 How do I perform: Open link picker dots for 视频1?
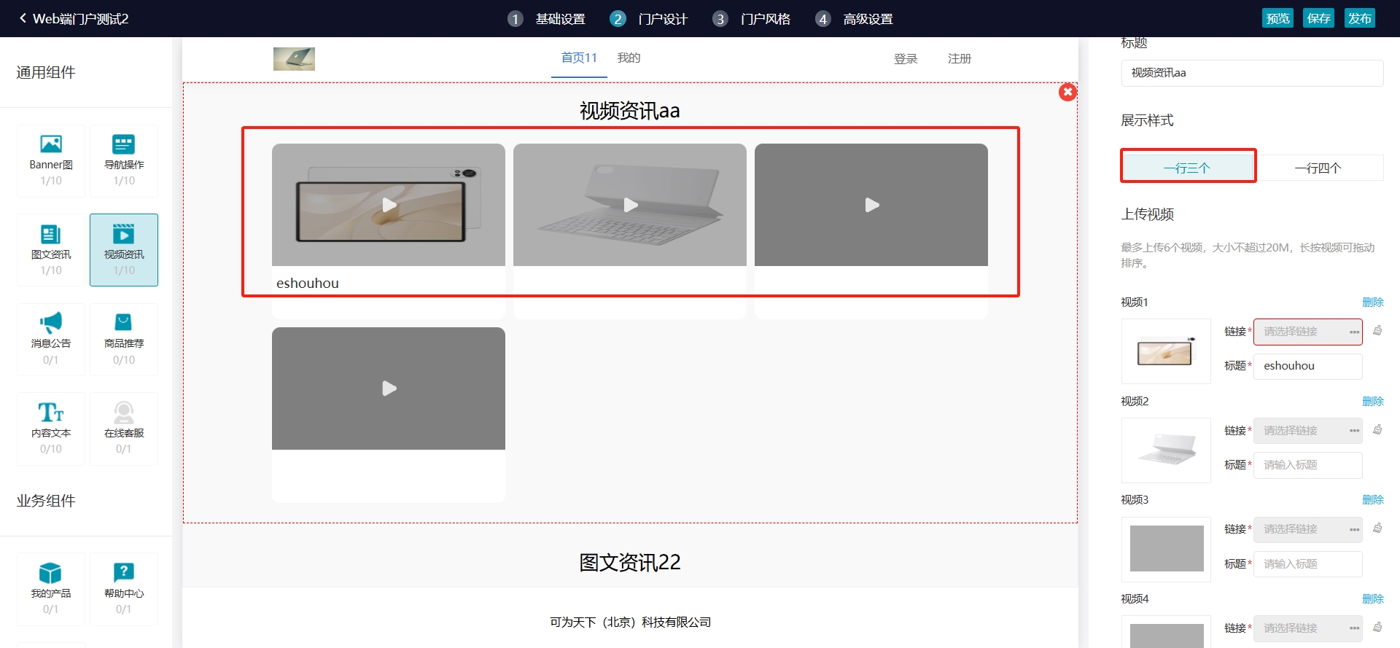[1354, 332]
